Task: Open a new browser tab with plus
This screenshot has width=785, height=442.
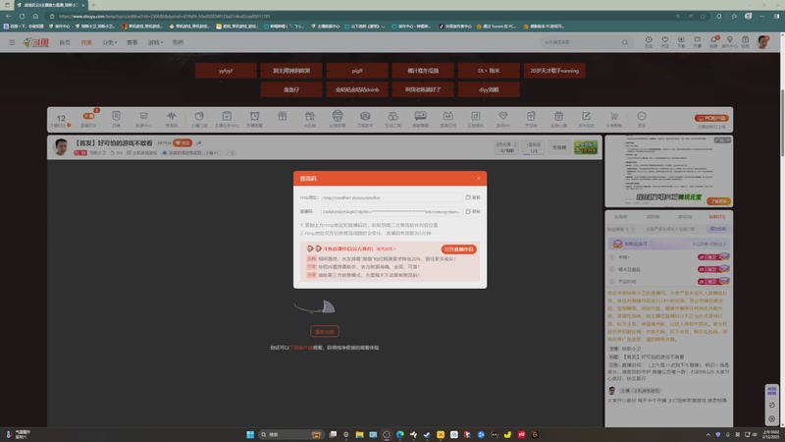Action: 93,5
